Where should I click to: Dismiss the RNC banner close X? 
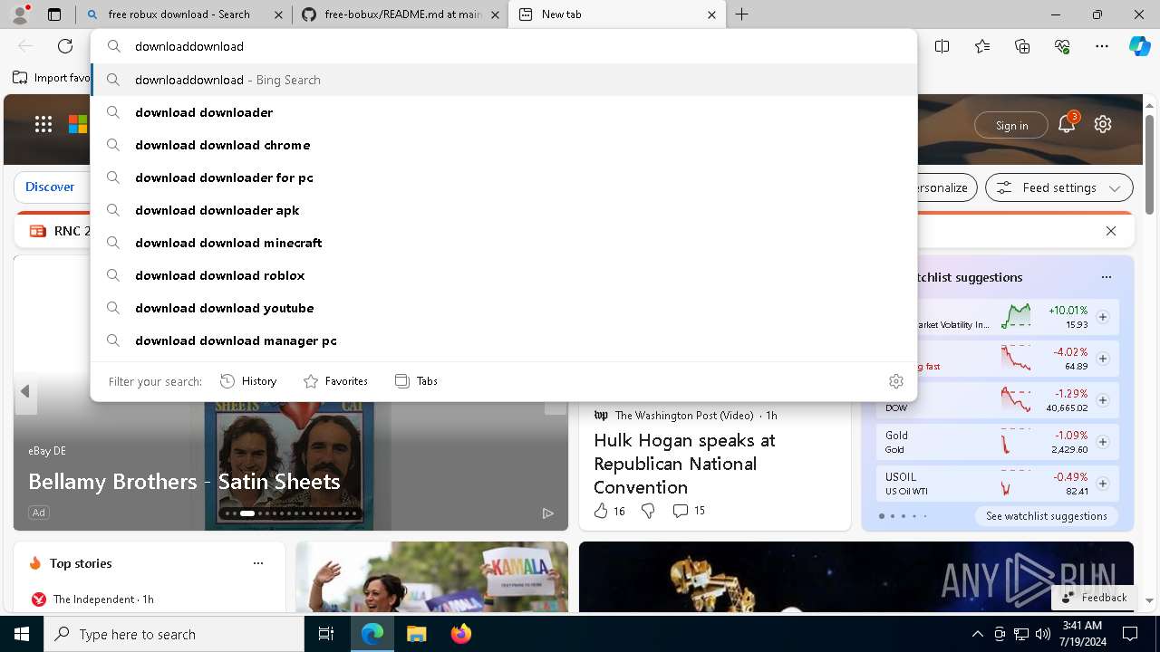(x=1111, y=231)
